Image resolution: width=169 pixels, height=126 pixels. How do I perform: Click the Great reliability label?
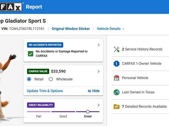88,116
